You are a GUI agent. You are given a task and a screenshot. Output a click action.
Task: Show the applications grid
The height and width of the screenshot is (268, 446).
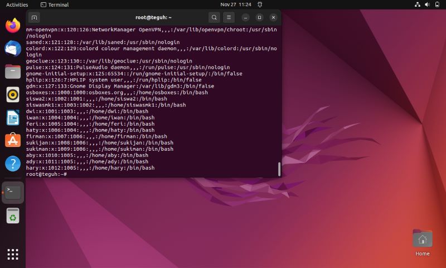point(13,254)
